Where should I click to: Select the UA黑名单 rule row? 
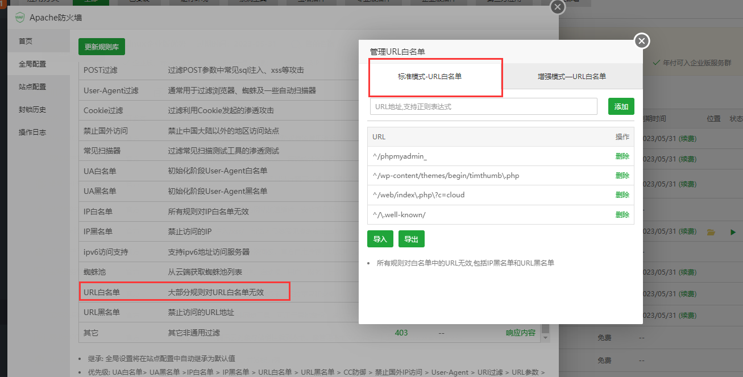[x=218, y=191]
